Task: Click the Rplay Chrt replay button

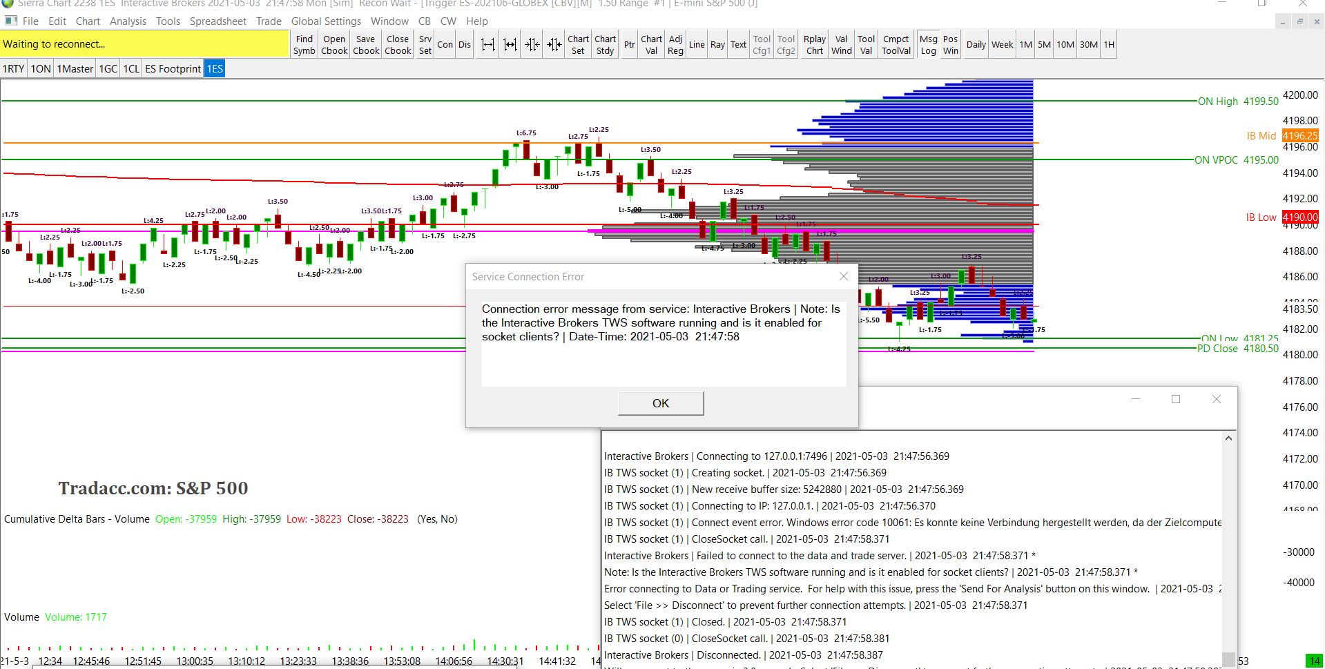Action: click(x=815, y=45)
